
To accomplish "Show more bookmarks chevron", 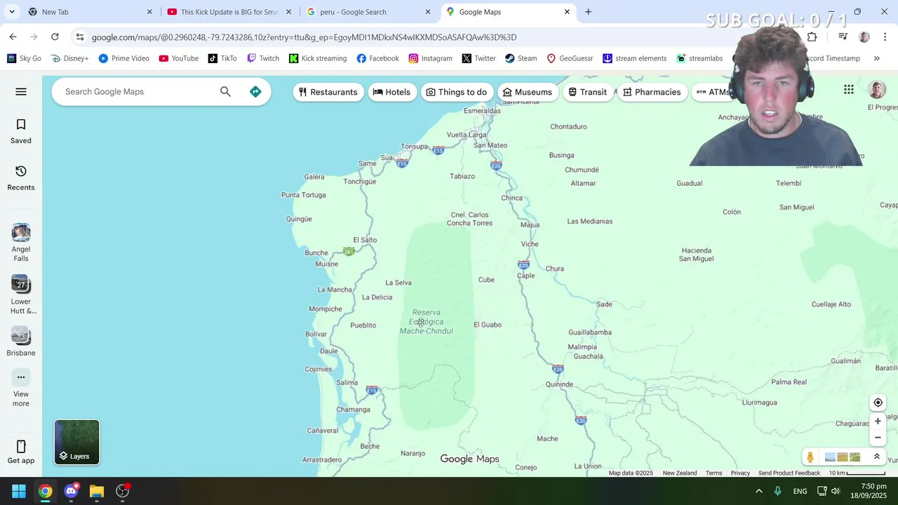I will tap(876, 58).
